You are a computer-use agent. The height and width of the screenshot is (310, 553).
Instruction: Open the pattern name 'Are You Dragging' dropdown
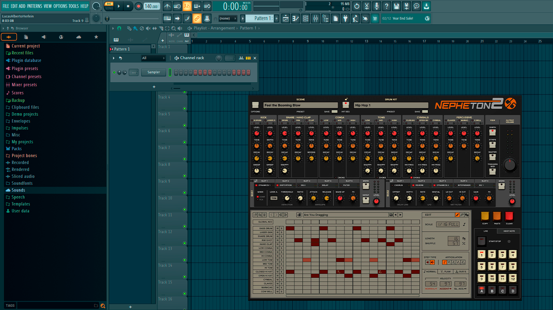coord(345,215)
